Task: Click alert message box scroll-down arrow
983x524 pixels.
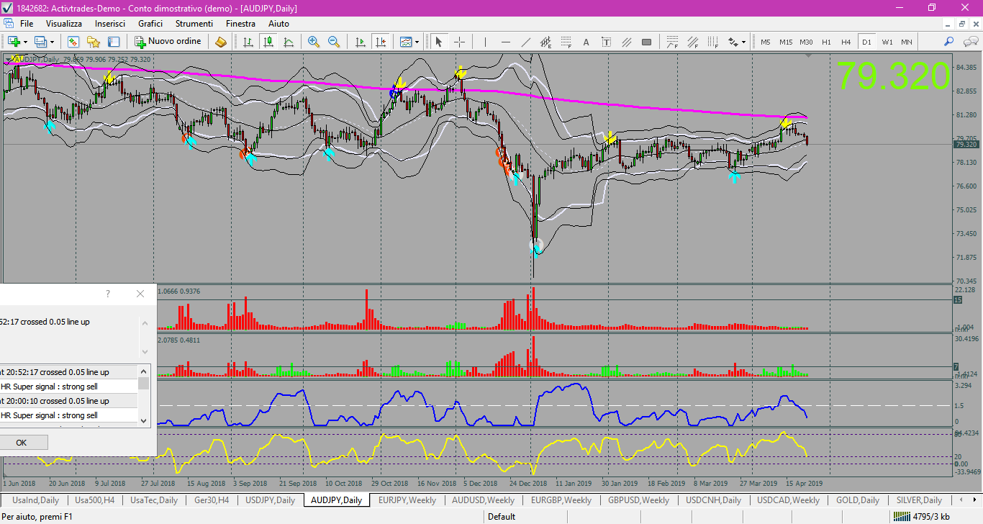Action: [144, 351]
